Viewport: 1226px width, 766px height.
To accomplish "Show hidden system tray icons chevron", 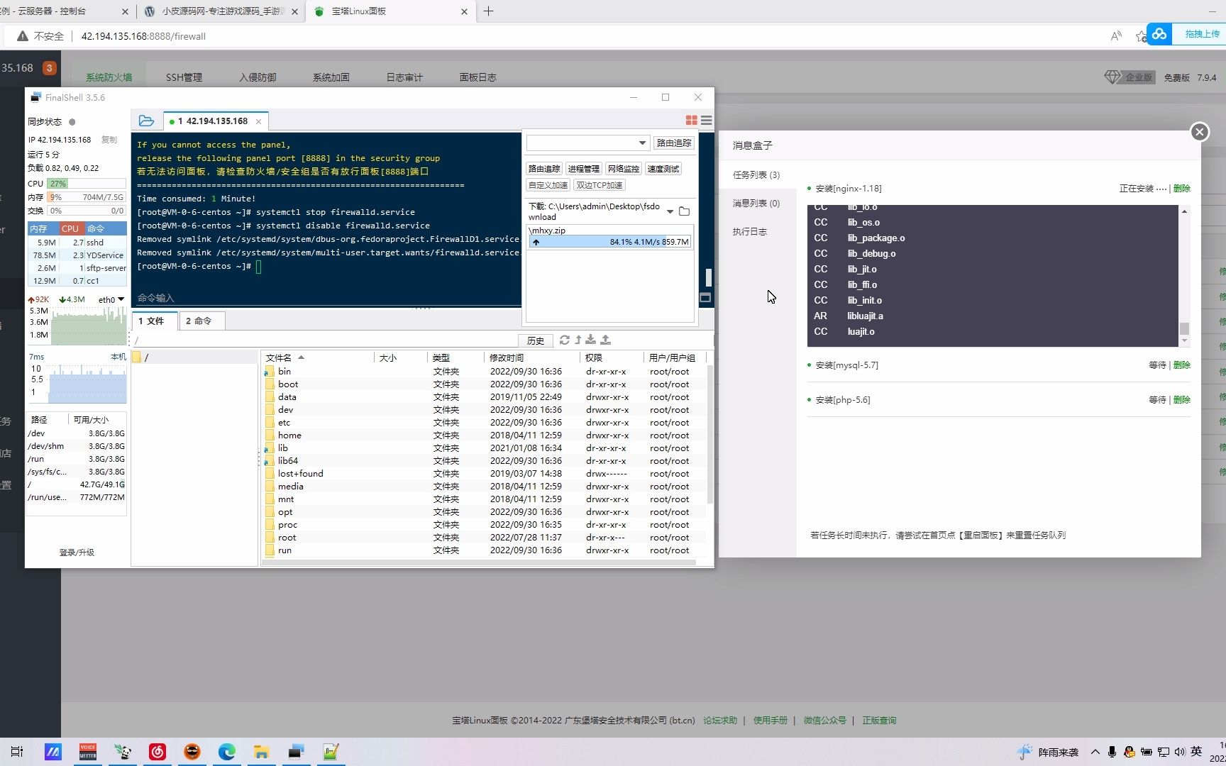I will point(1095,752).
